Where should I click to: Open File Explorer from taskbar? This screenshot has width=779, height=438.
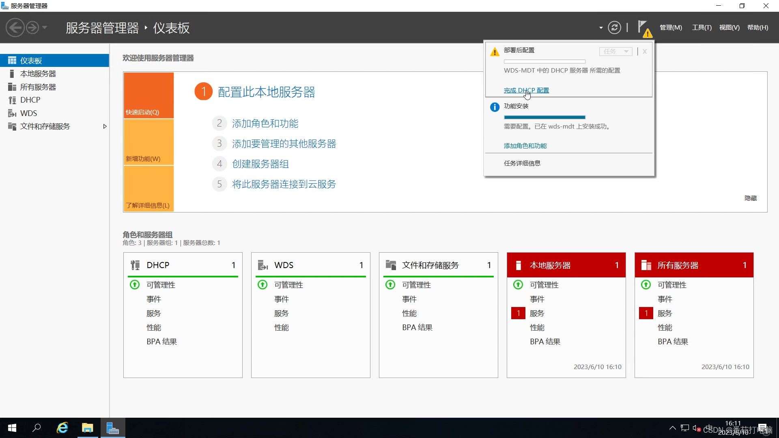click(87, 428)
